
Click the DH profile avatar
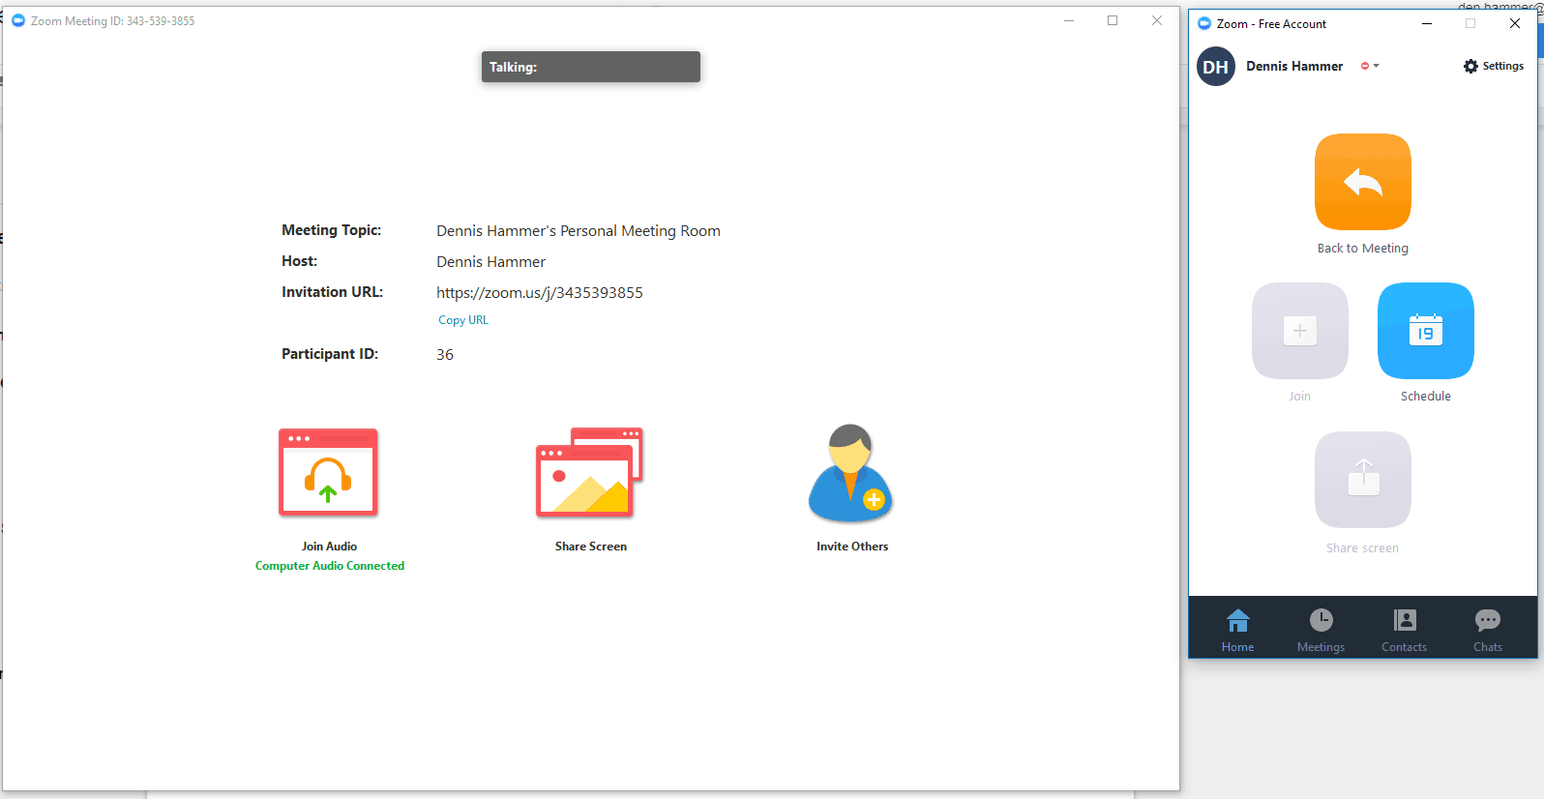(x=1216, y=67)
